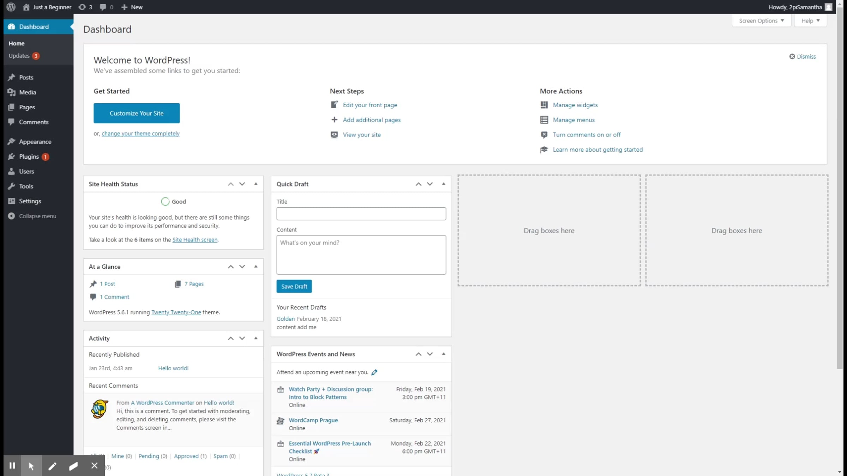Click the A WordPress Commenter avatar
Screen dimensions: 847x476
[100, 409]
